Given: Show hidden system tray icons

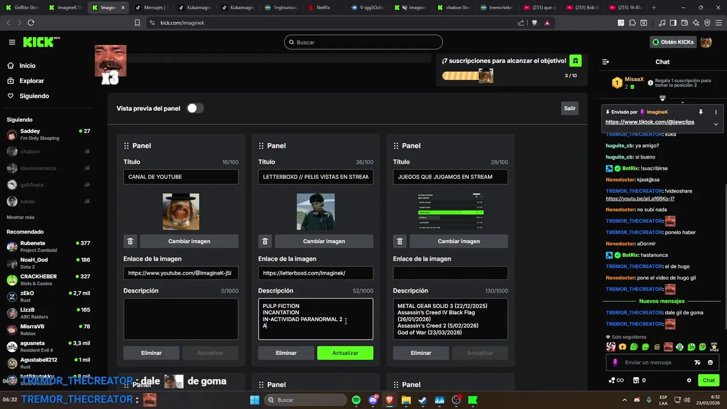Looking at the screenshot, I should pos(625,400).
